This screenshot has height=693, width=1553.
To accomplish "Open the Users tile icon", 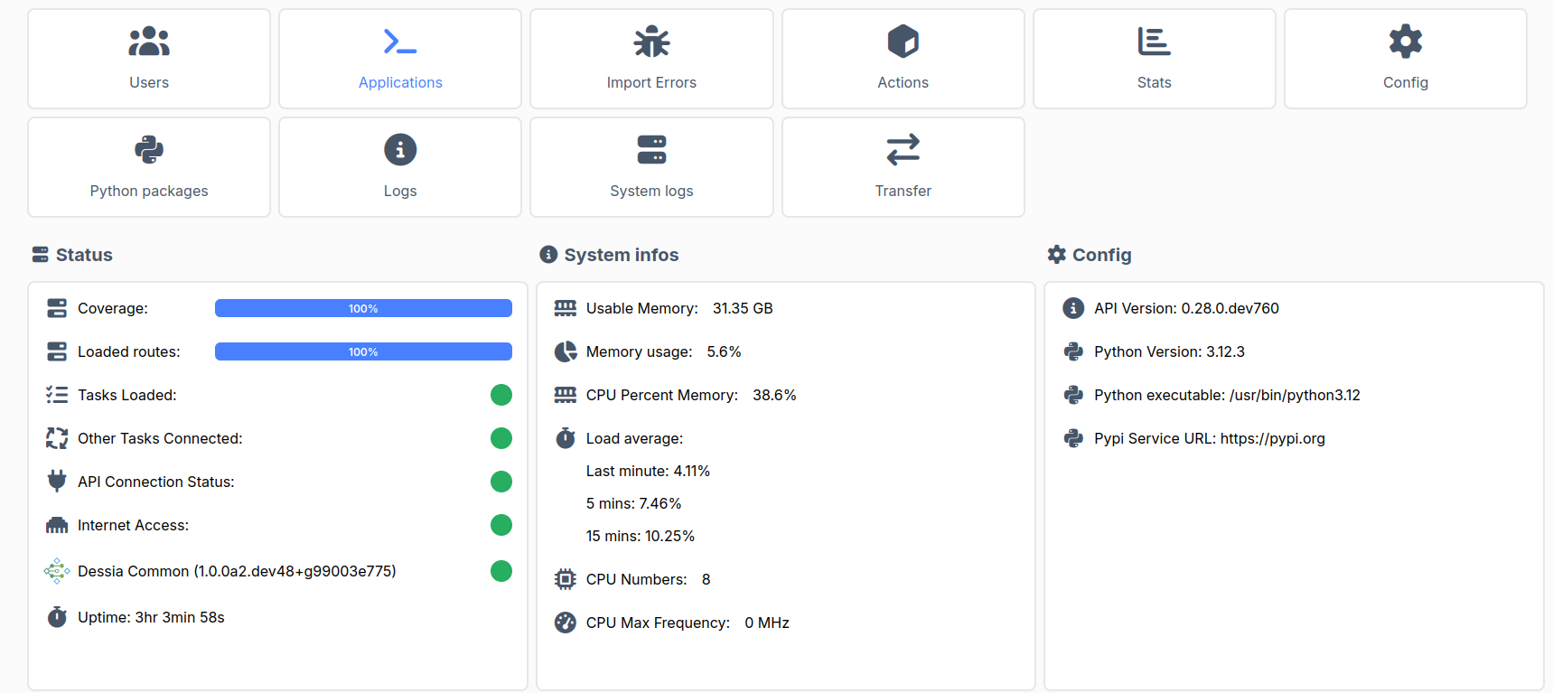I will pos(149,42).
